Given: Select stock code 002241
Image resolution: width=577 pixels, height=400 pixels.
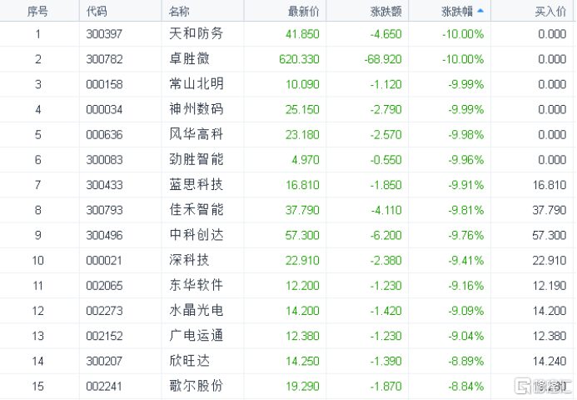Looking at the screenshot, I should [104, 387].
